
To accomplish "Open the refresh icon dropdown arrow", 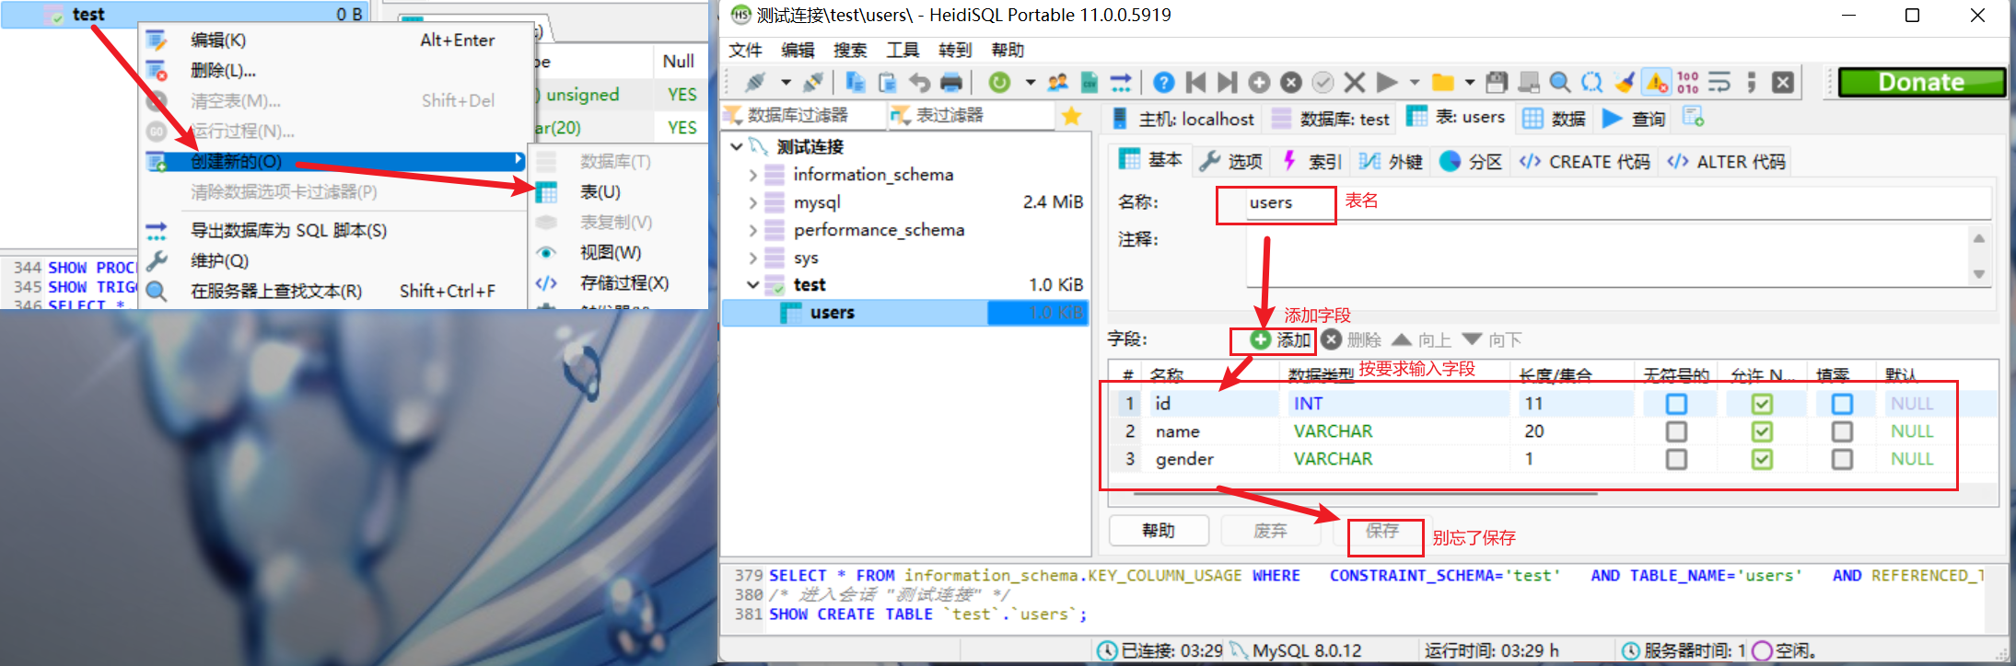I will pos(1030,83).
